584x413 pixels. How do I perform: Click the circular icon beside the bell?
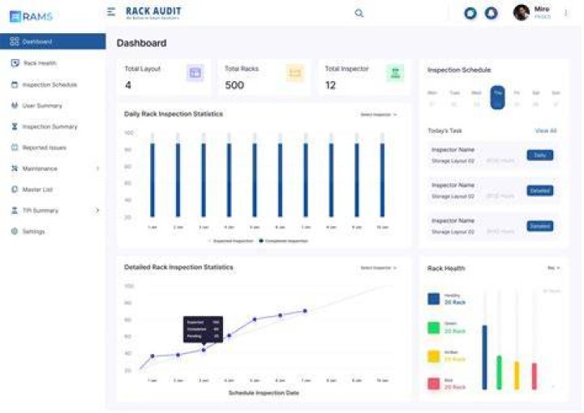470,14
